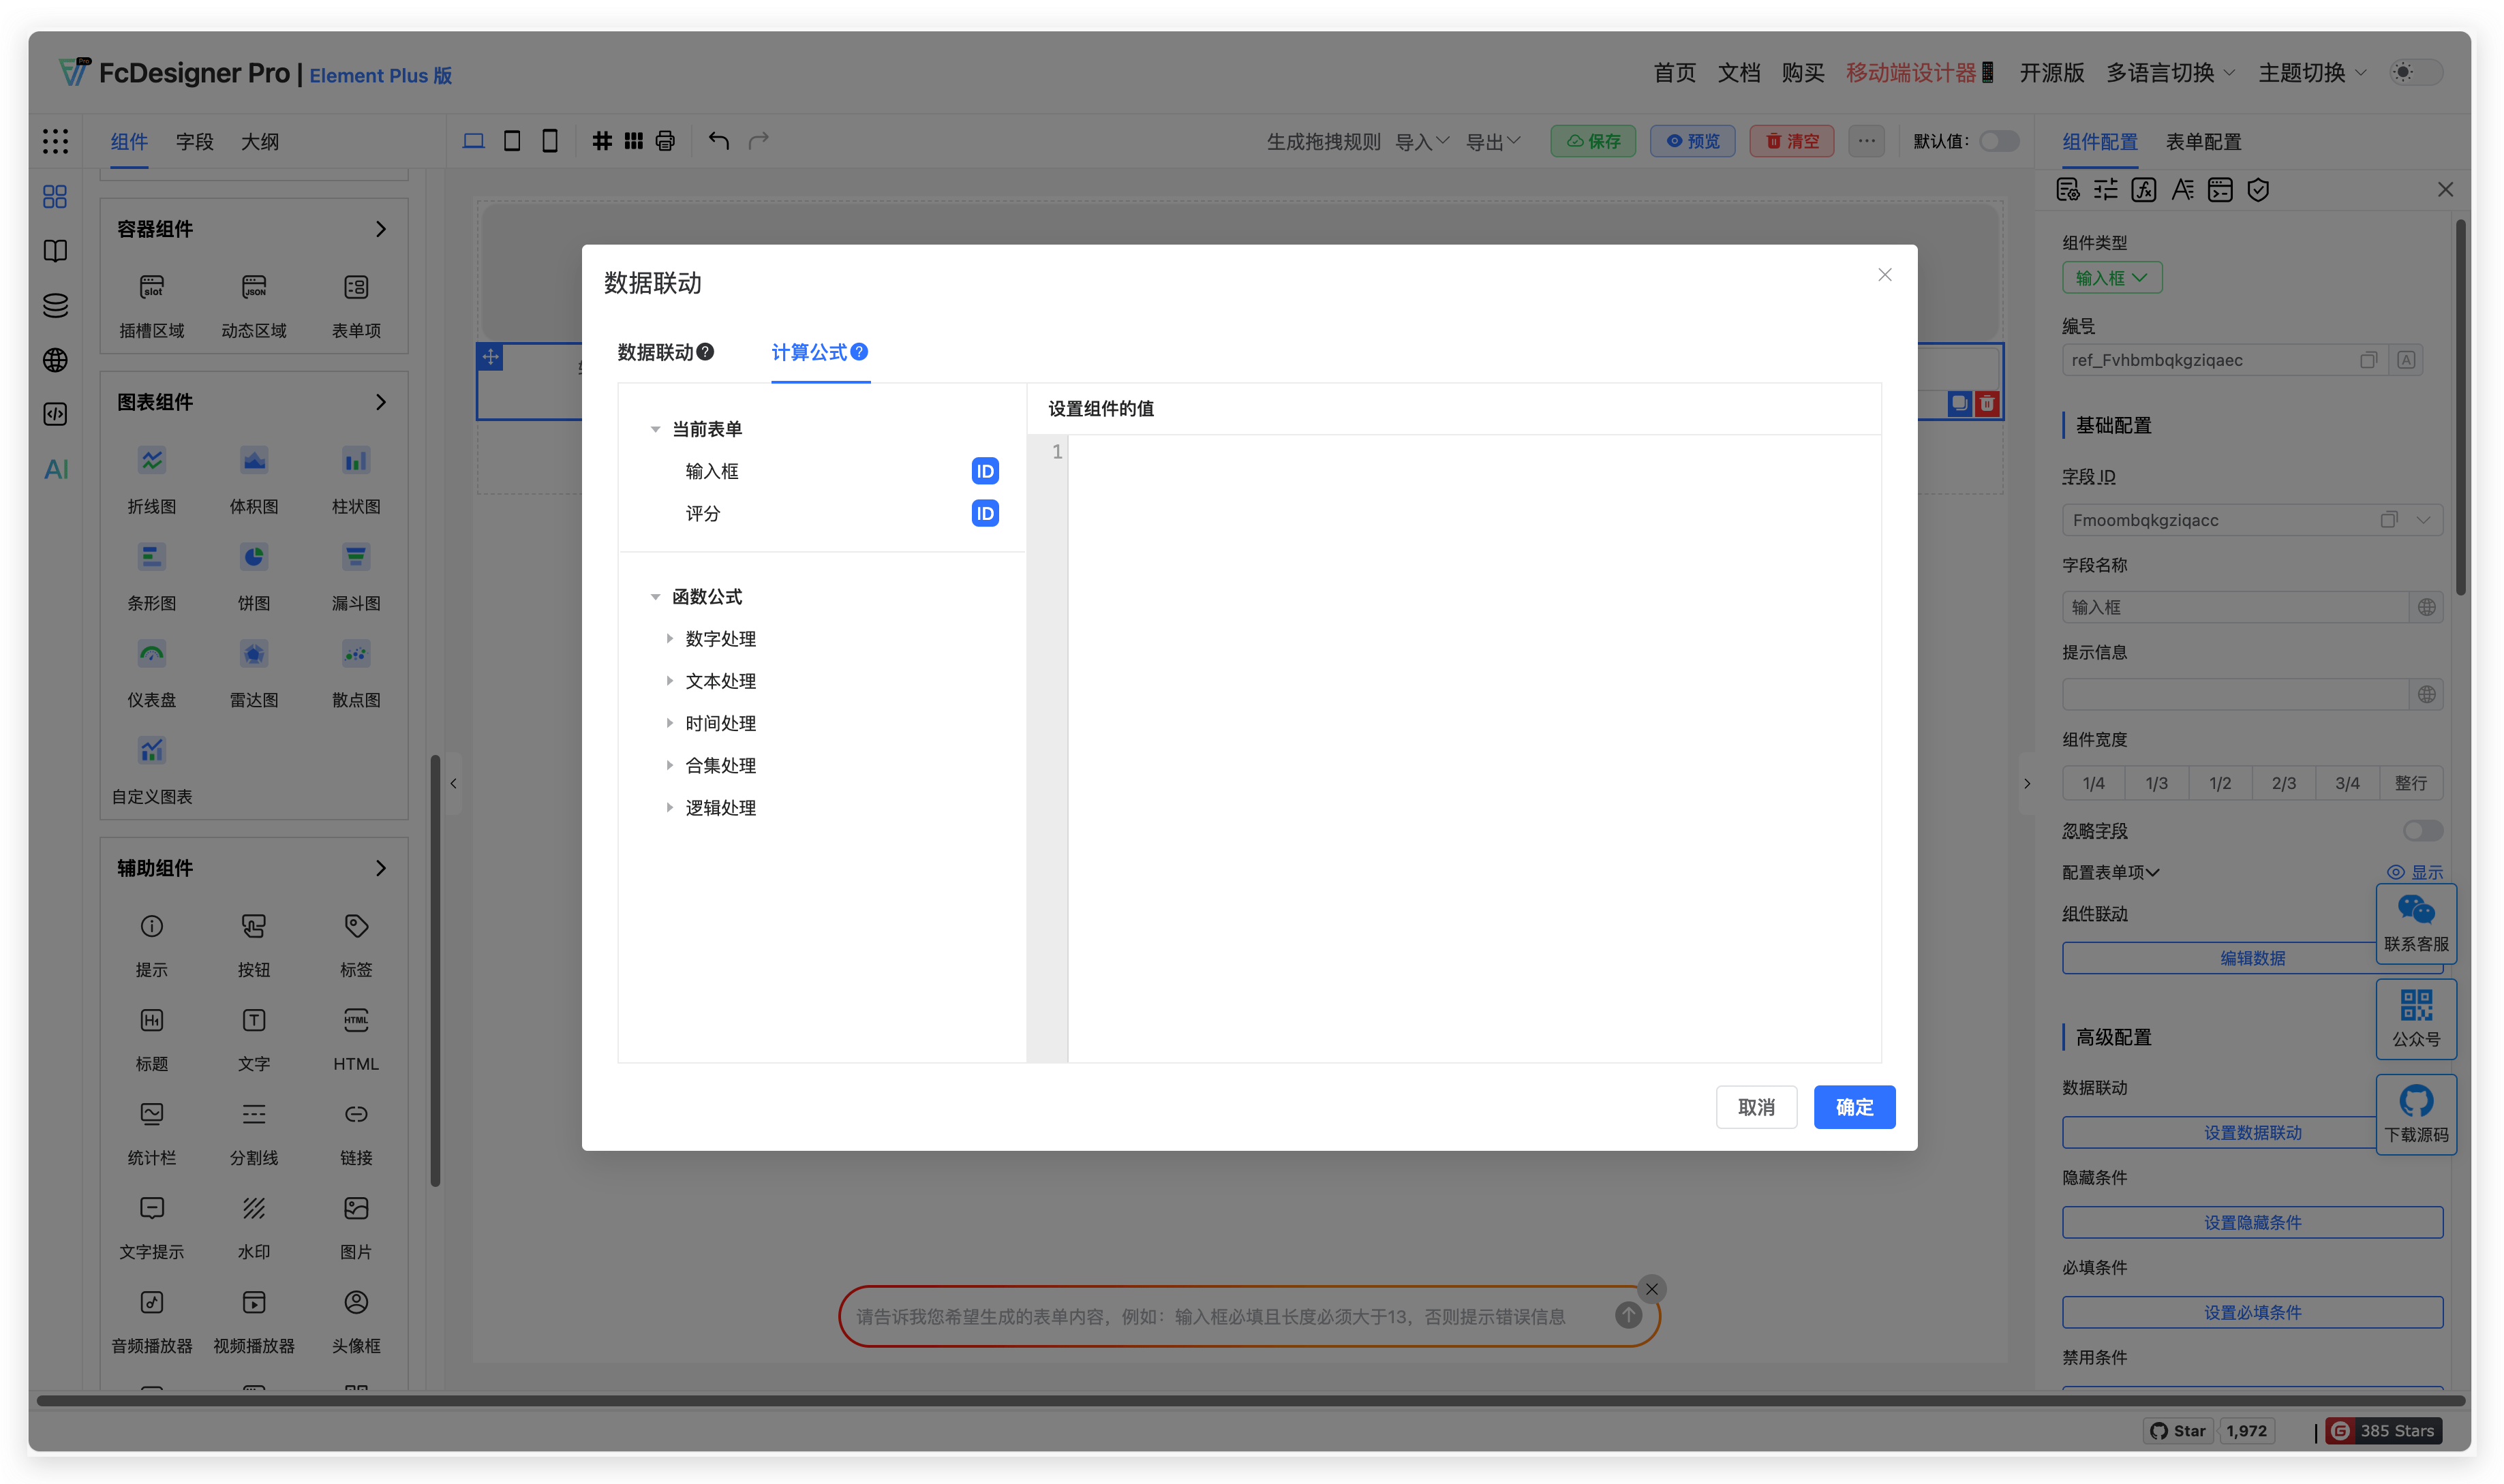Click the 显示 visibility toggle near 配置表单项

click(2416, 871)
